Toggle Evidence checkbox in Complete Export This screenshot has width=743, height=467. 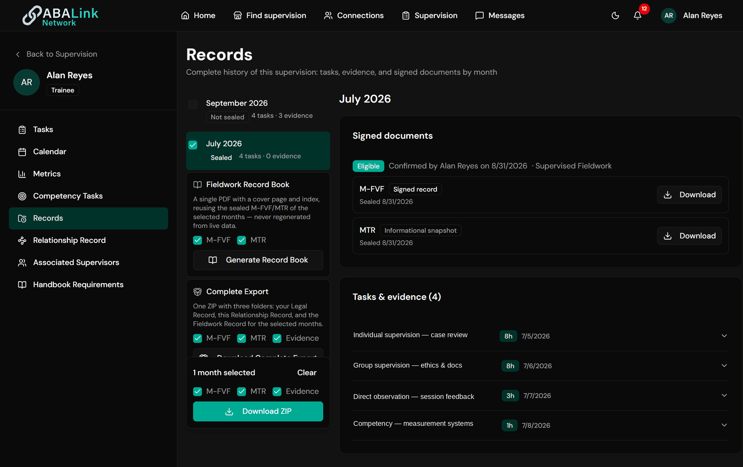tap(277, 338)
